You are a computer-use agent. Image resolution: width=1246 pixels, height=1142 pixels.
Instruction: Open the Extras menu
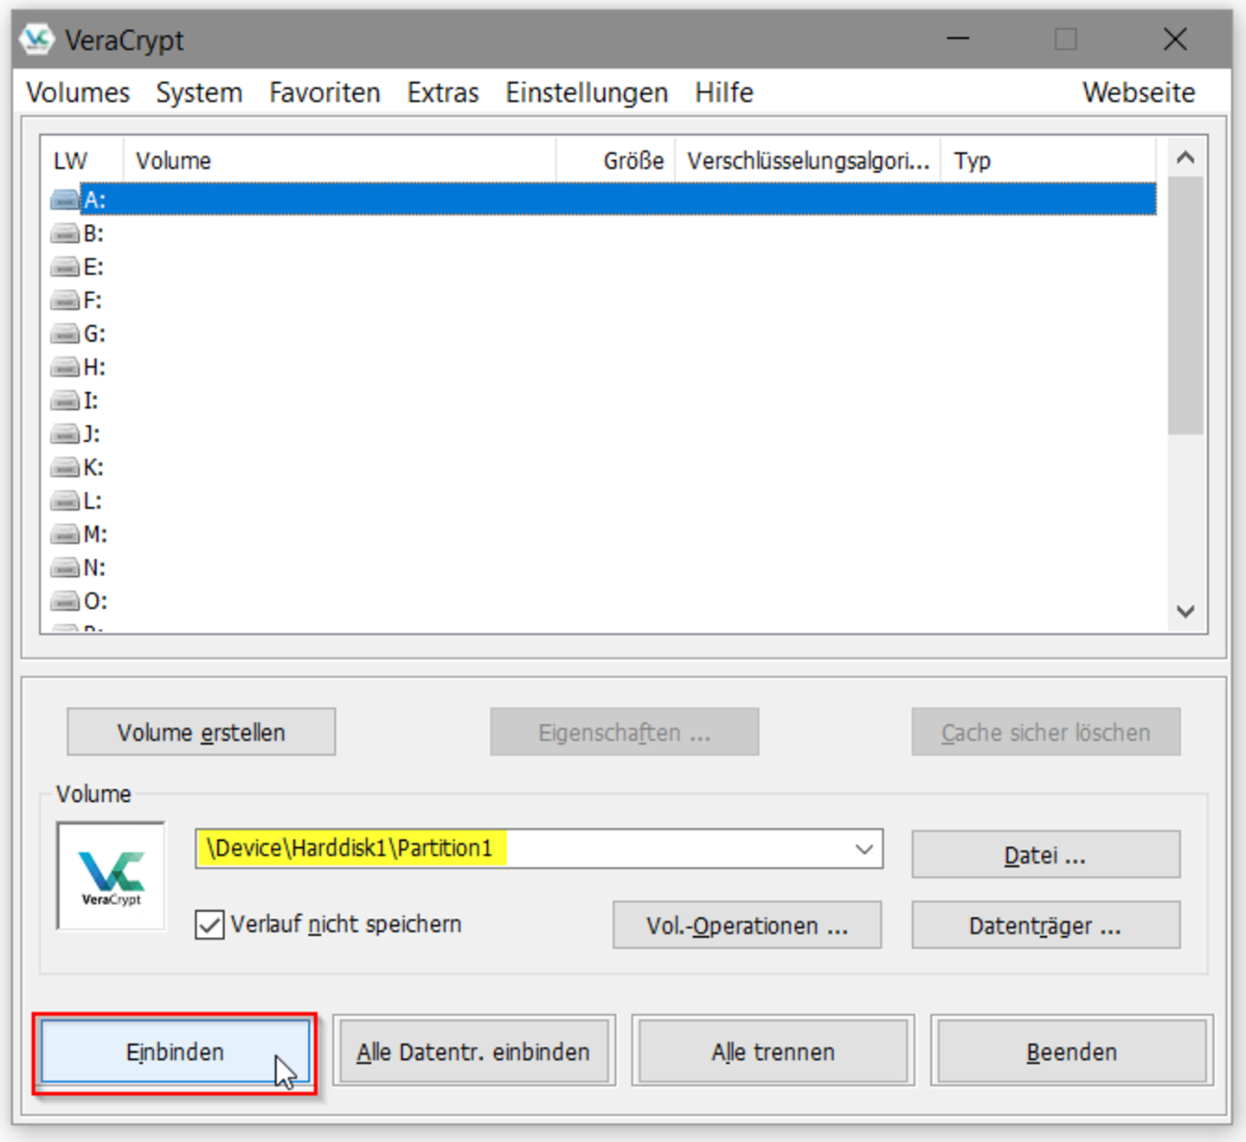[x=443, y=93]
